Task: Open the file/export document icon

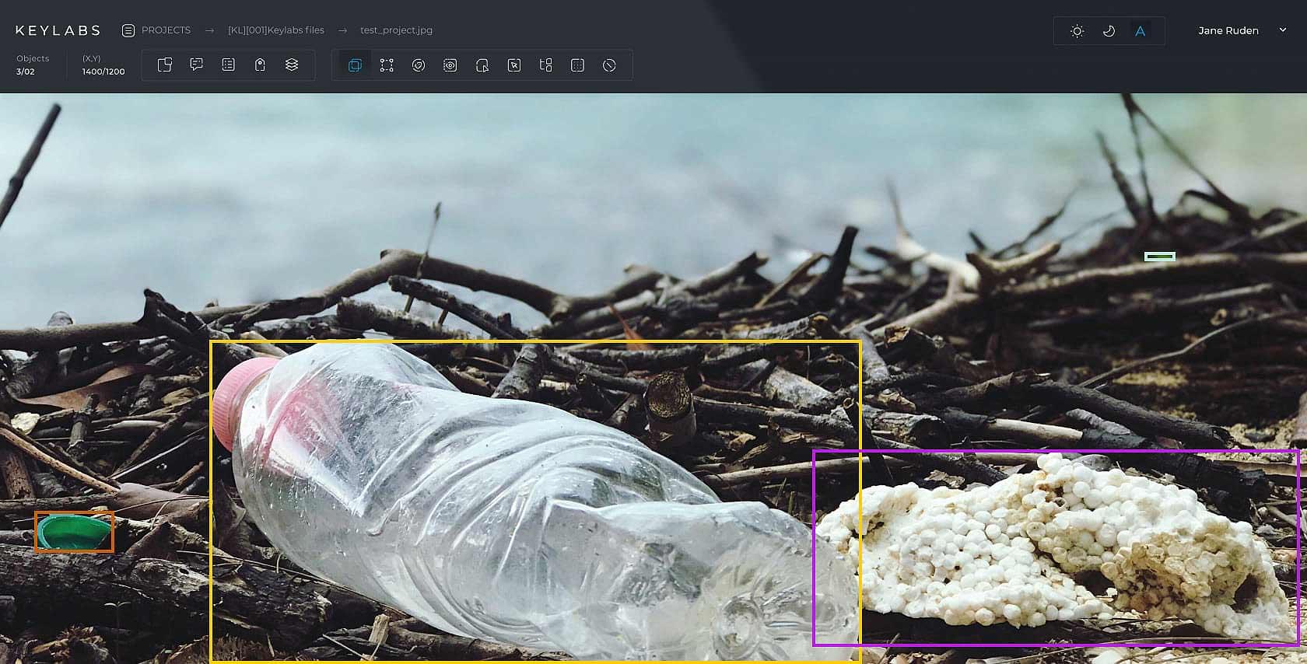Action: pos(164,65)
